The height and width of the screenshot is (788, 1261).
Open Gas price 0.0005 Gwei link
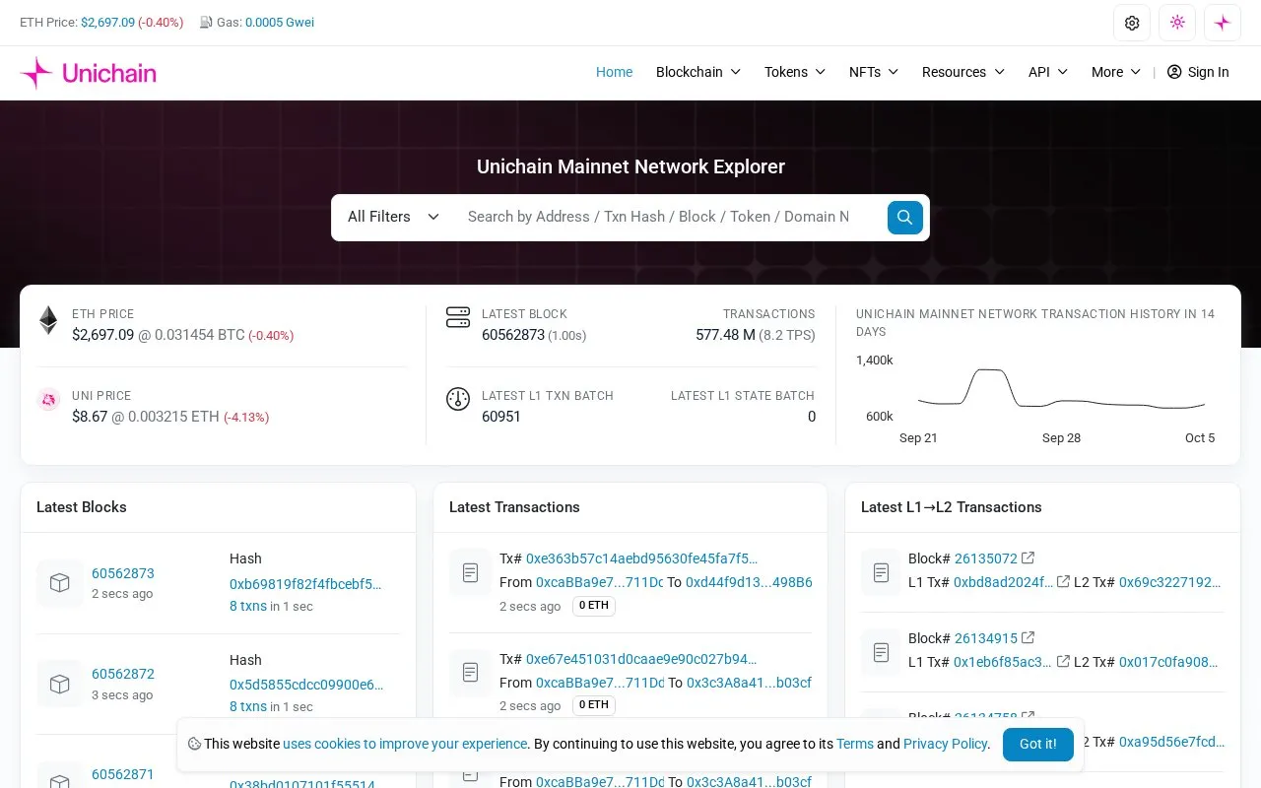point(280,22)
